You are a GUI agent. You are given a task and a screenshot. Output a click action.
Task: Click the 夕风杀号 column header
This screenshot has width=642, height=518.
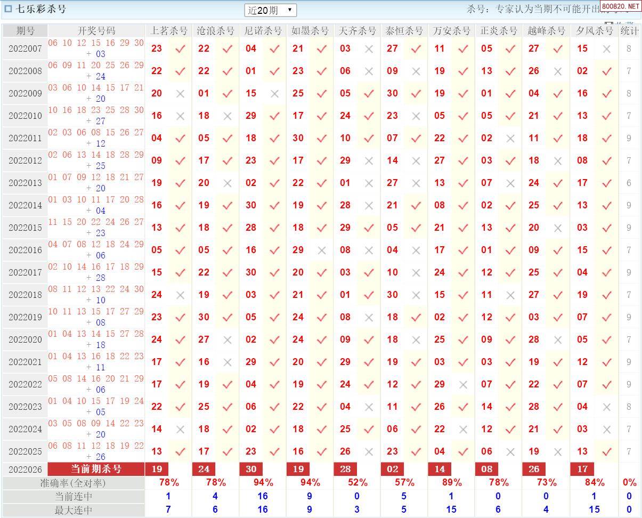[595, 31]
